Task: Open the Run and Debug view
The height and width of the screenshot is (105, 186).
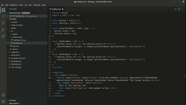Action: (x=3, y=30)
